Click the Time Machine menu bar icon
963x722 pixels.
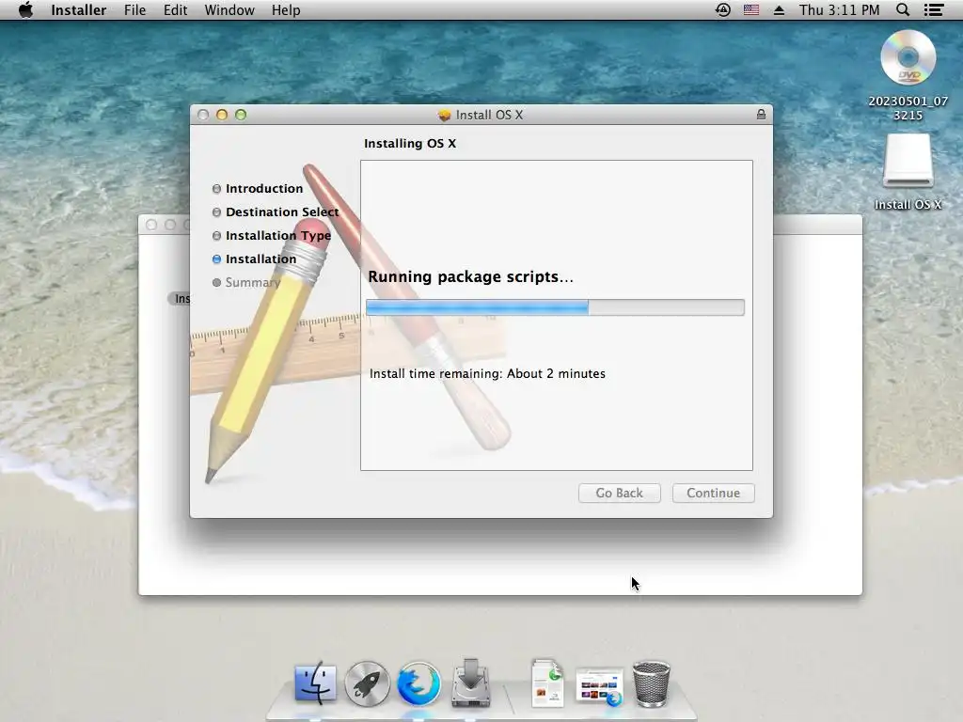(x=723, y=9)
